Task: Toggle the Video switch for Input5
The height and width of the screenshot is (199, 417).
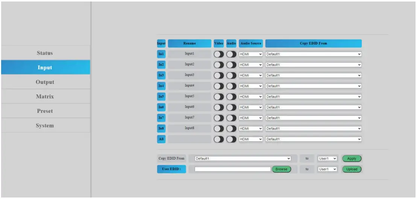Action: pos(218,97)
